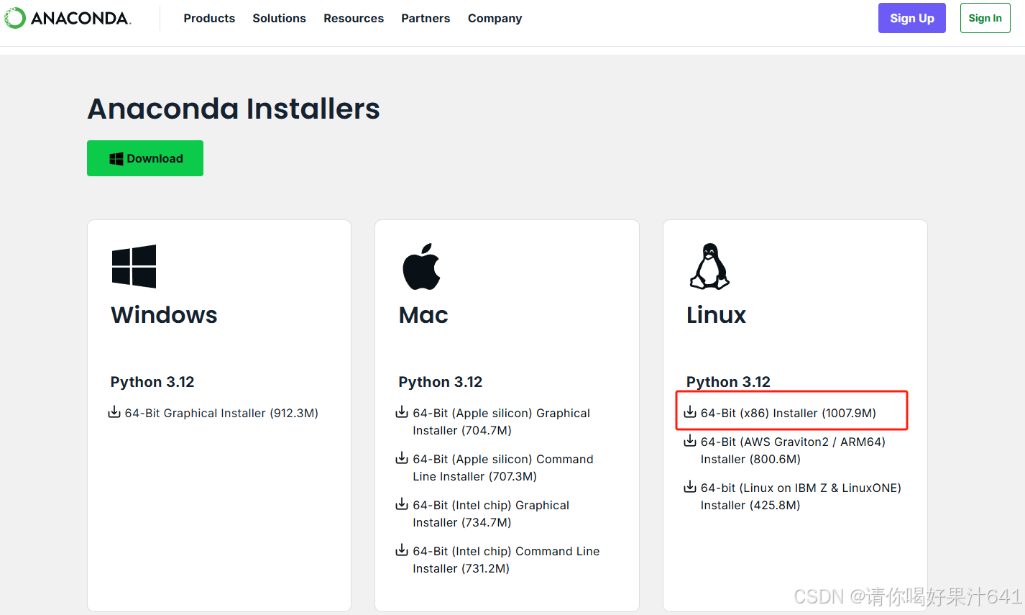
Task: Click the Sign In button
Action: point(985,18)
